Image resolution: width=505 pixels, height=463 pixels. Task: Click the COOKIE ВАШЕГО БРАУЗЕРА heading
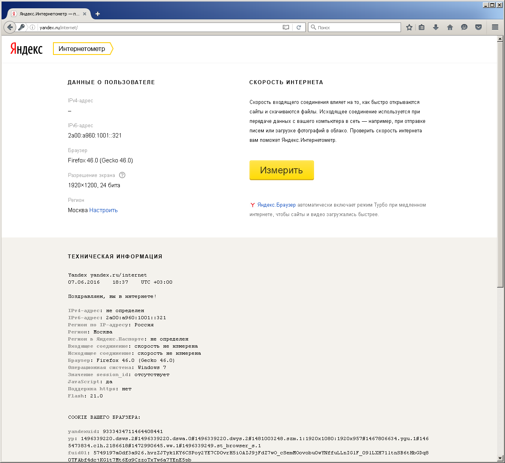[x=104, y=417]
